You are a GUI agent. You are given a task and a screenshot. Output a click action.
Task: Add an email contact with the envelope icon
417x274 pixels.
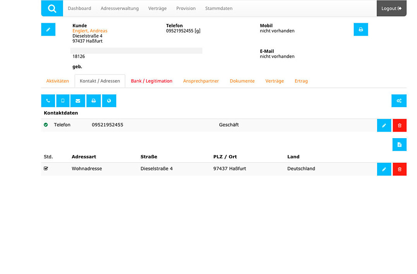78,101
